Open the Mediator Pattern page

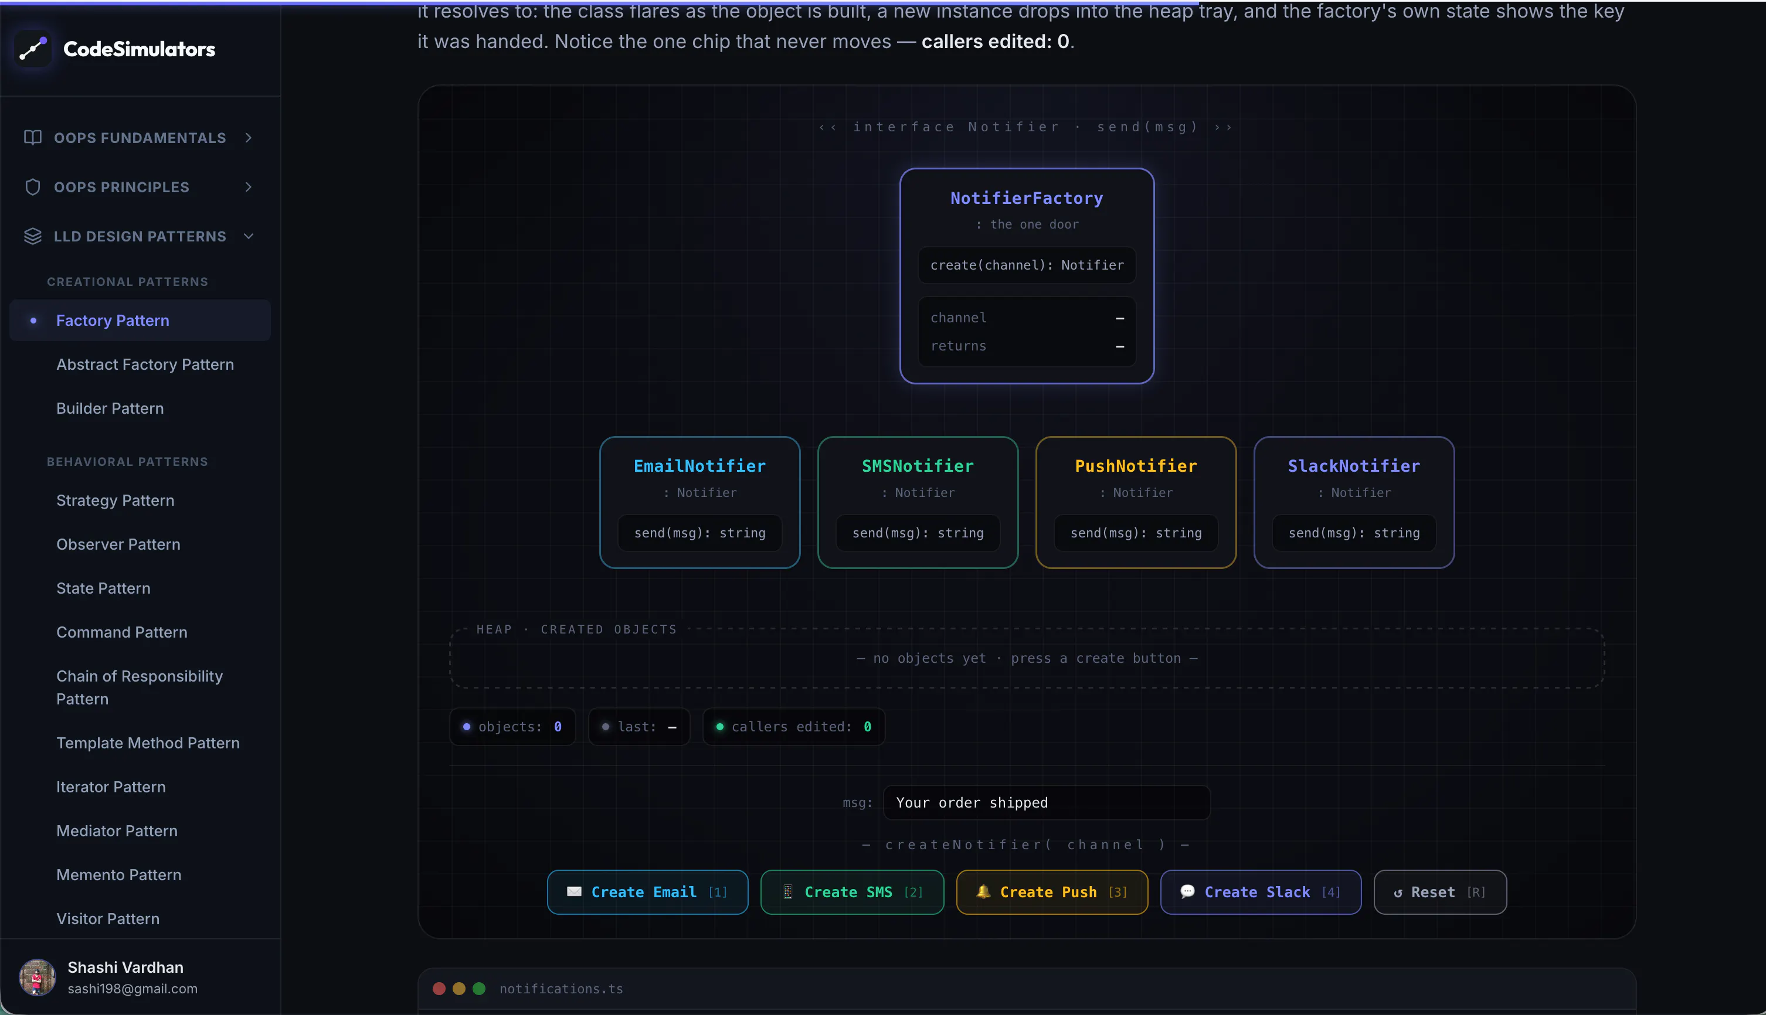pos(117,830)
